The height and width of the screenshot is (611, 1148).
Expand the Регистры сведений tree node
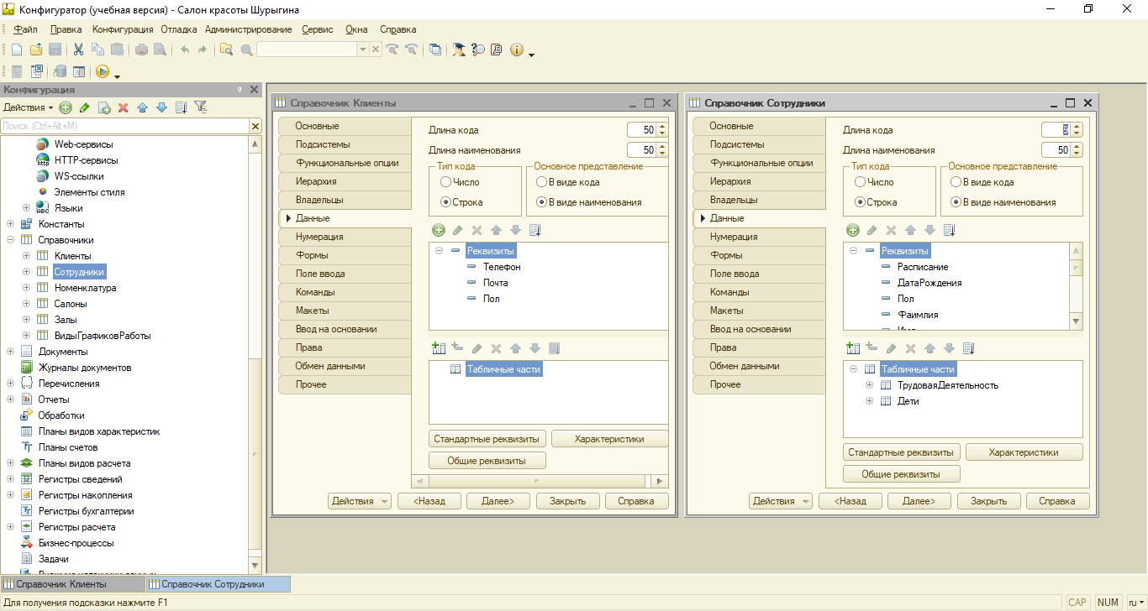click(x=10, y=479)
